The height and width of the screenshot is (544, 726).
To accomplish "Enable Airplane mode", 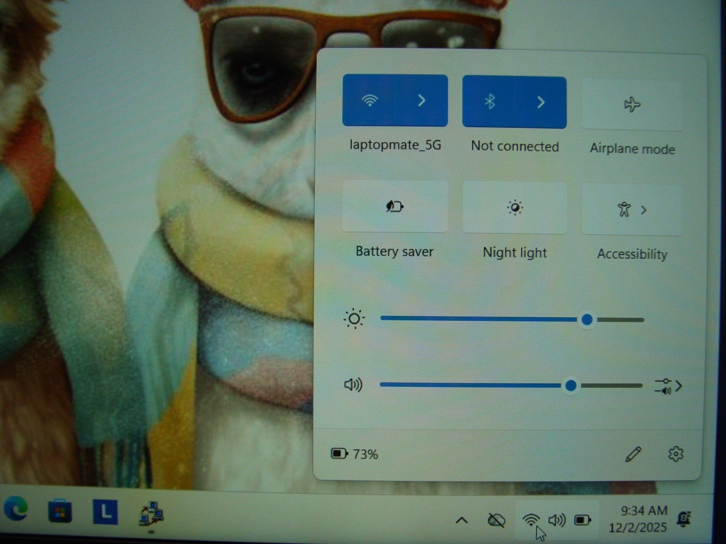I will coord(632,105).
